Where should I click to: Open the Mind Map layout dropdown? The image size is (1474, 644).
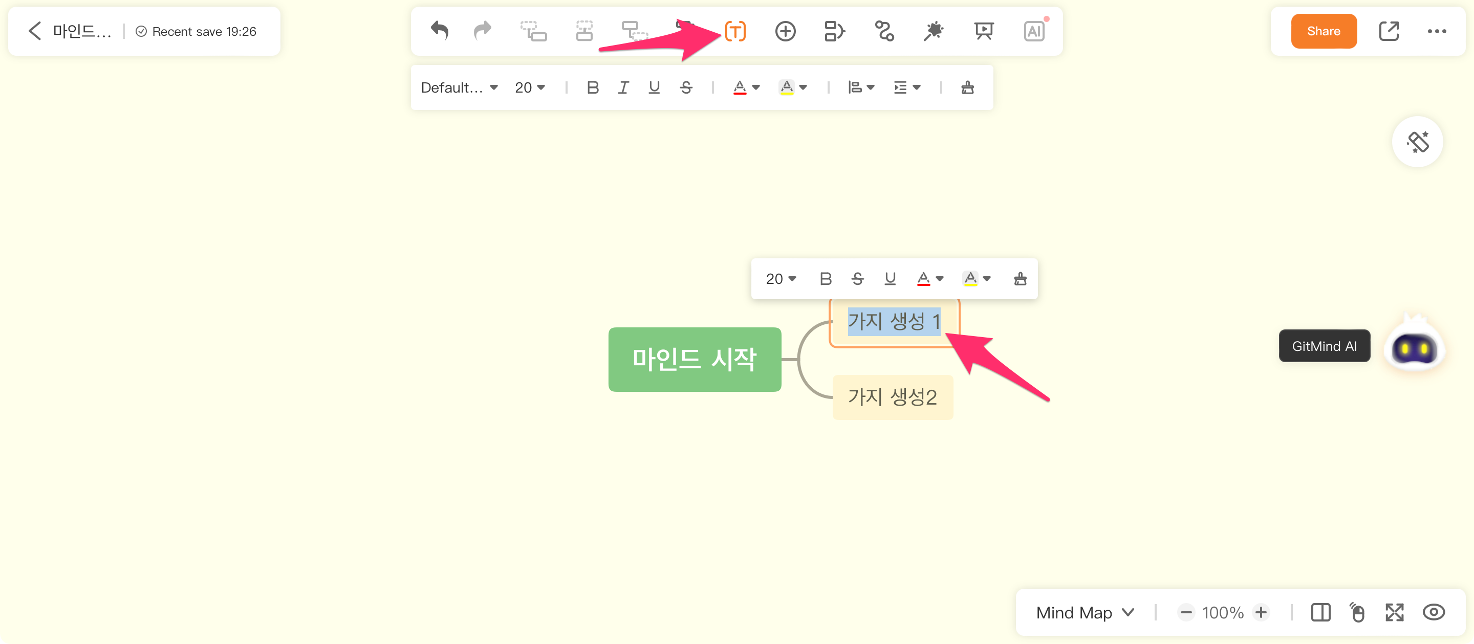[x=1085, y=612]
